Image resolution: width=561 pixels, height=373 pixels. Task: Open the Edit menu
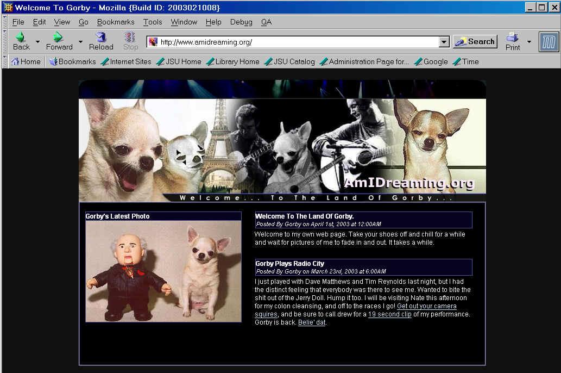[39, 22]
